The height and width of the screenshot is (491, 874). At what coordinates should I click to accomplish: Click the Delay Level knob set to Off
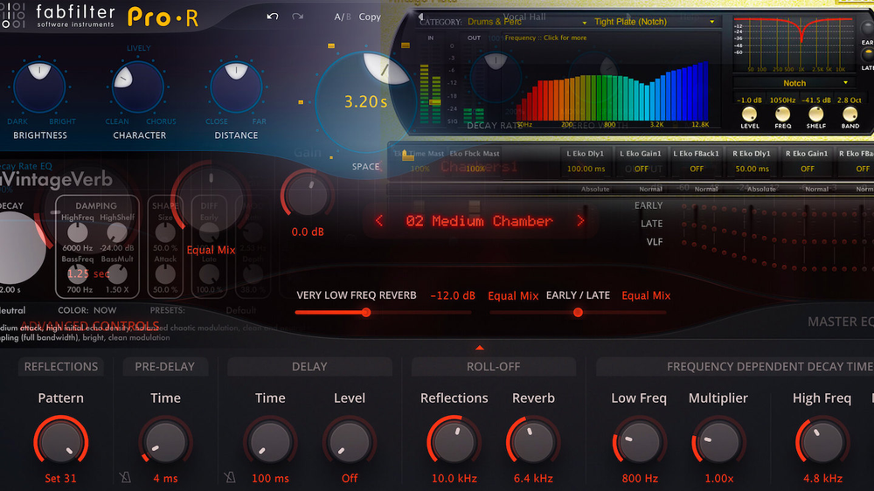(x=350, y=442)
